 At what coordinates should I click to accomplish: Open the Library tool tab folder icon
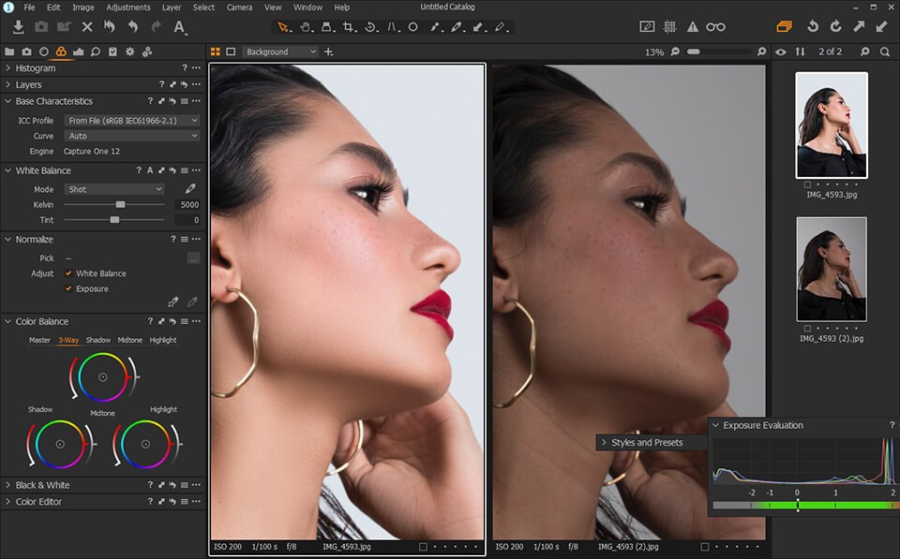click(10, 51)
